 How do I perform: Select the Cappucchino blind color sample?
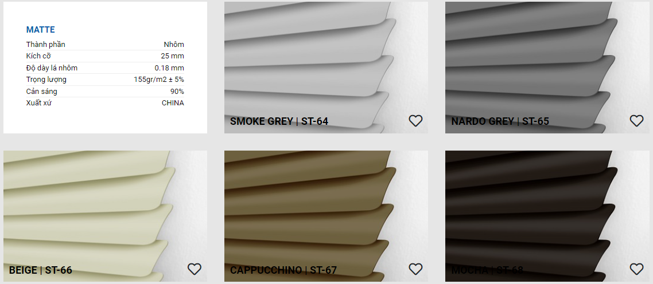(x=326, y=216)
